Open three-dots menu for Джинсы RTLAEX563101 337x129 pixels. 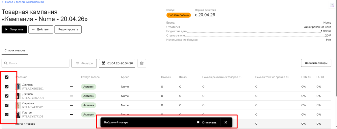71,87
